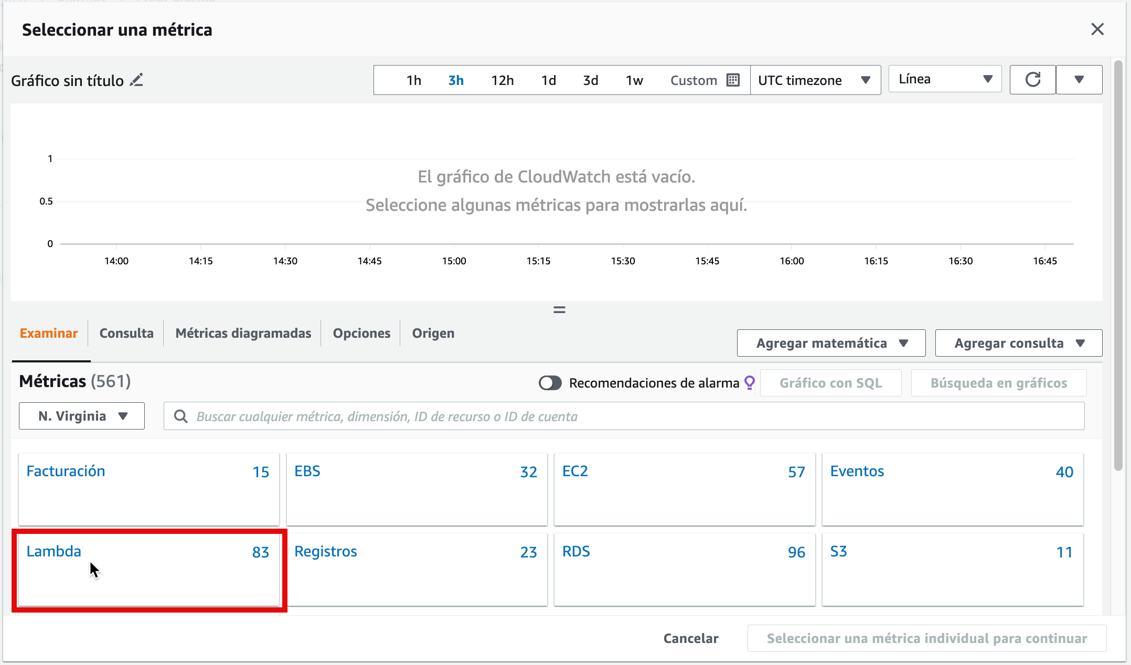Click the Gráfico sin título title text
The image size is (1131, 665).
click(67, 81)
